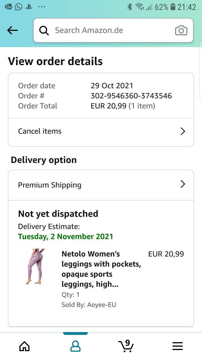
Task: Tap the PlayStation notification icon
Action: [29, 7]
